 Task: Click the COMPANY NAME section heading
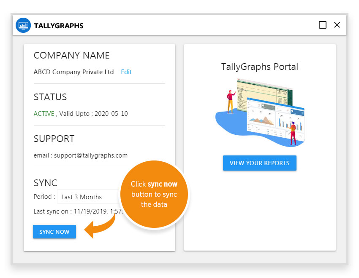click(71, 56)
